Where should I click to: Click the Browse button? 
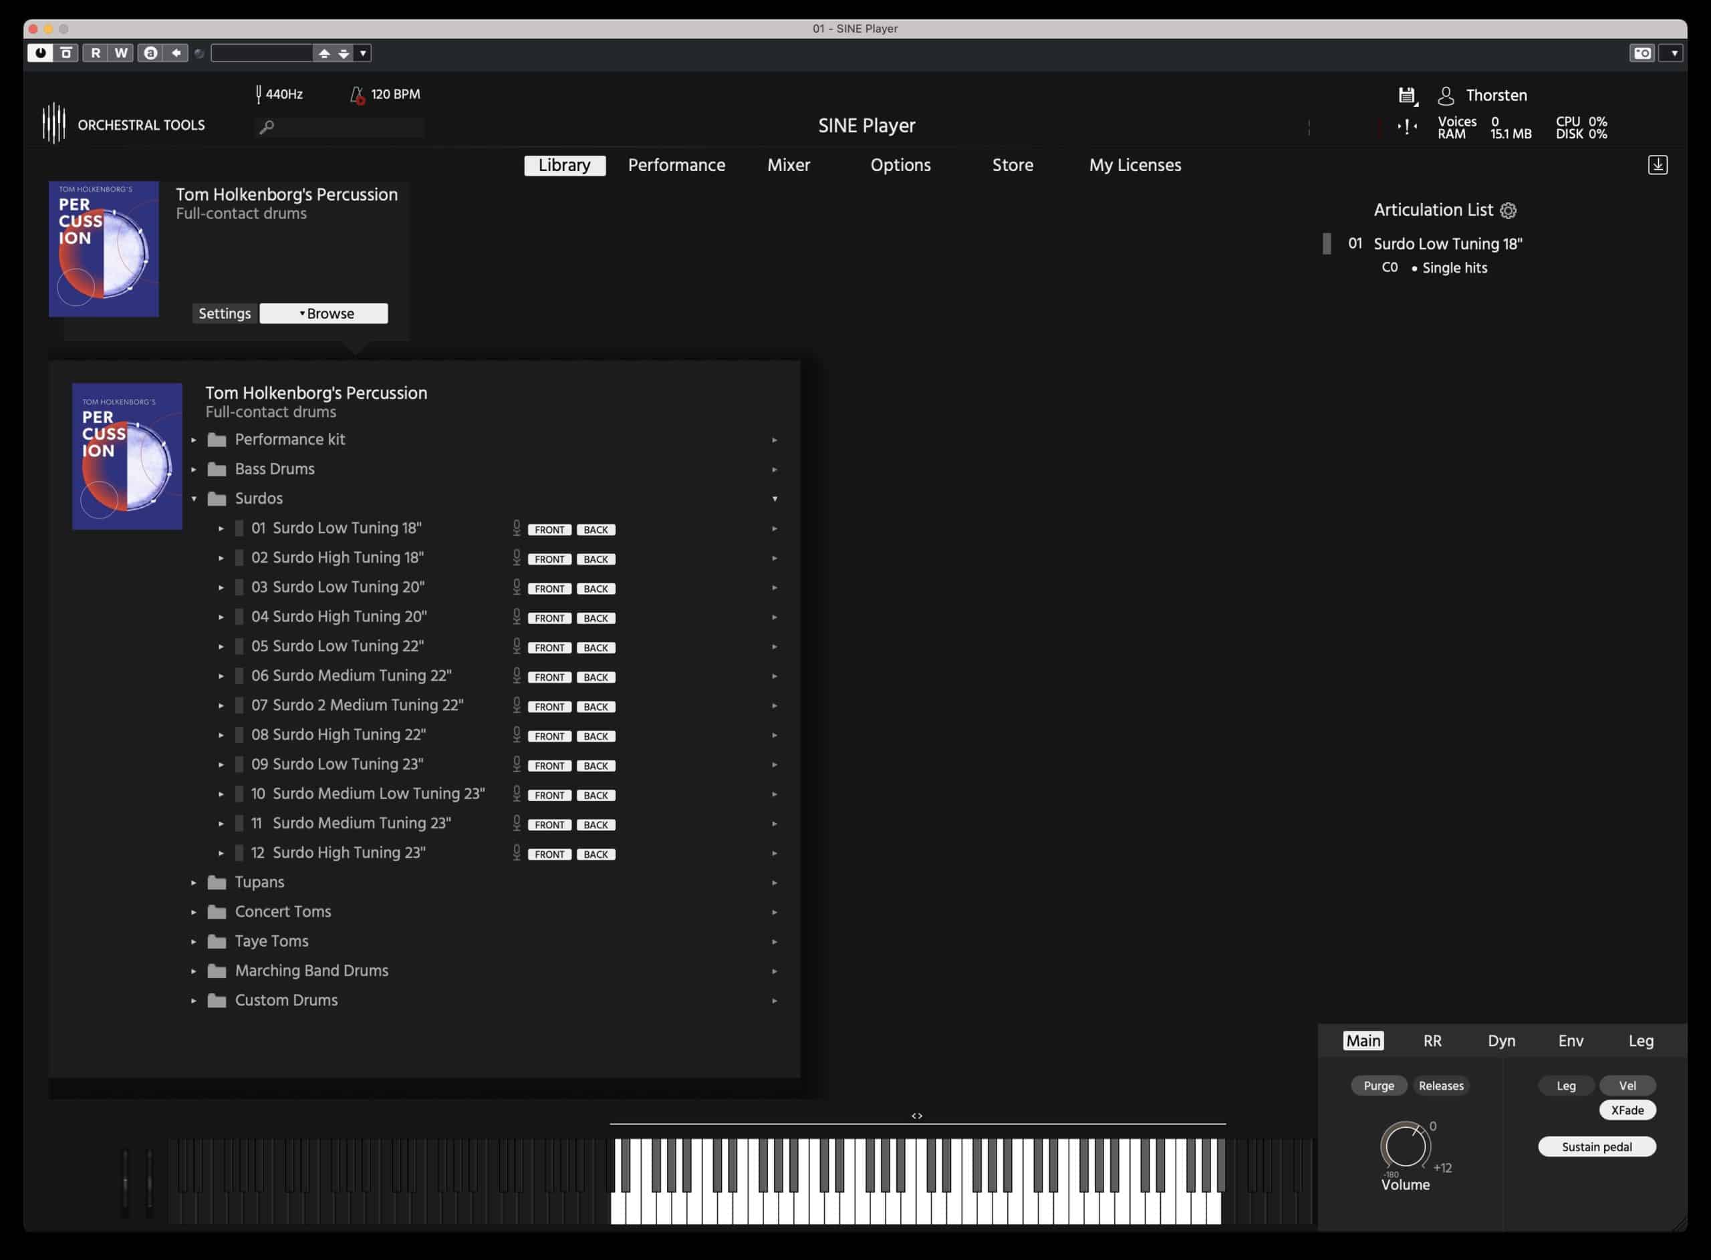click(323, 313)
